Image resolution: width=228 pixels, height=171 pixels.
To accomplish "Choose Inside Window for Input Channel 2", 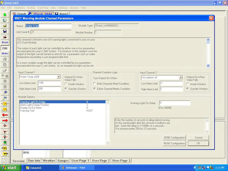I will click(188, 84).
